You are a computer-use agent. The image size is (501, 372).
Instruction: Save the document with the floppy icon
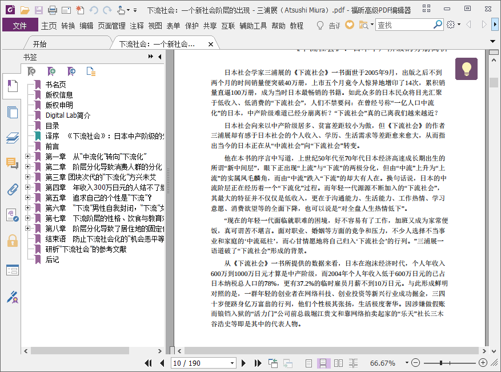[39, 10]
